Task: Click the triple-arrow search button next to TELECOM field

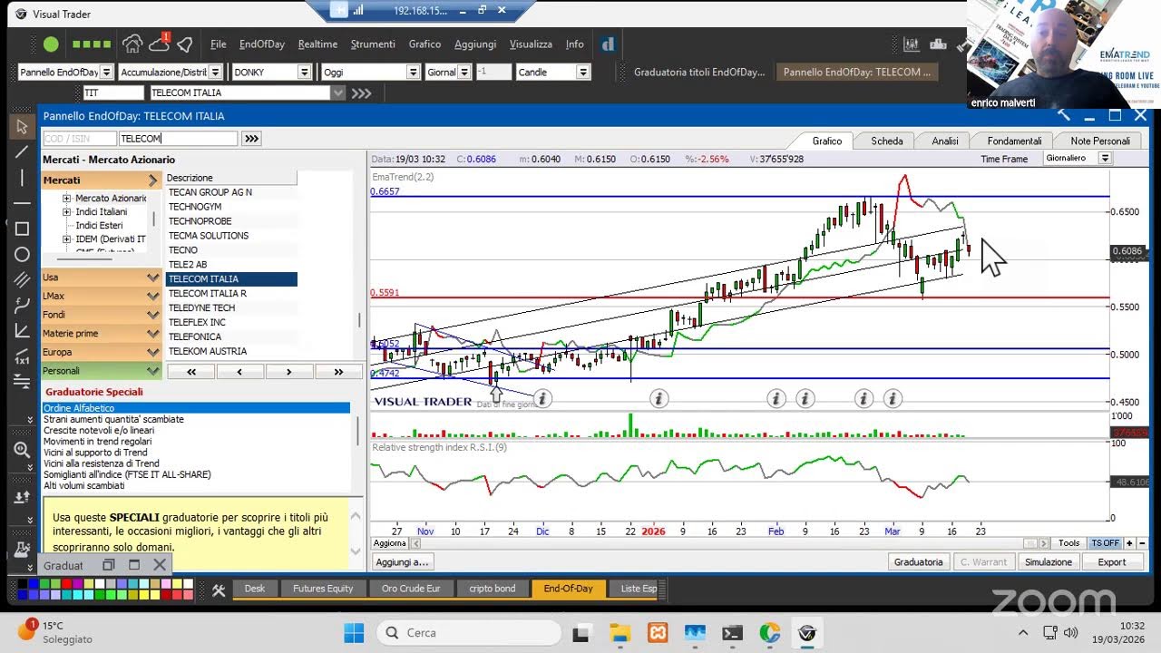Action: pos(251,139)
